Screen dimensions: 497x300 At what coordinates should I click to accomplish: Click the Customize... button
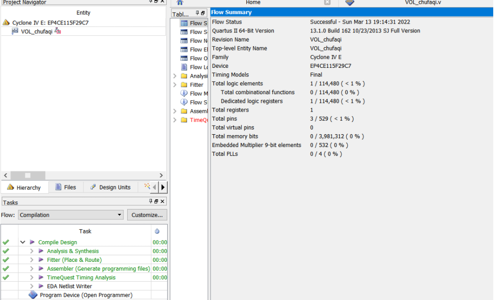coord(147,215)
